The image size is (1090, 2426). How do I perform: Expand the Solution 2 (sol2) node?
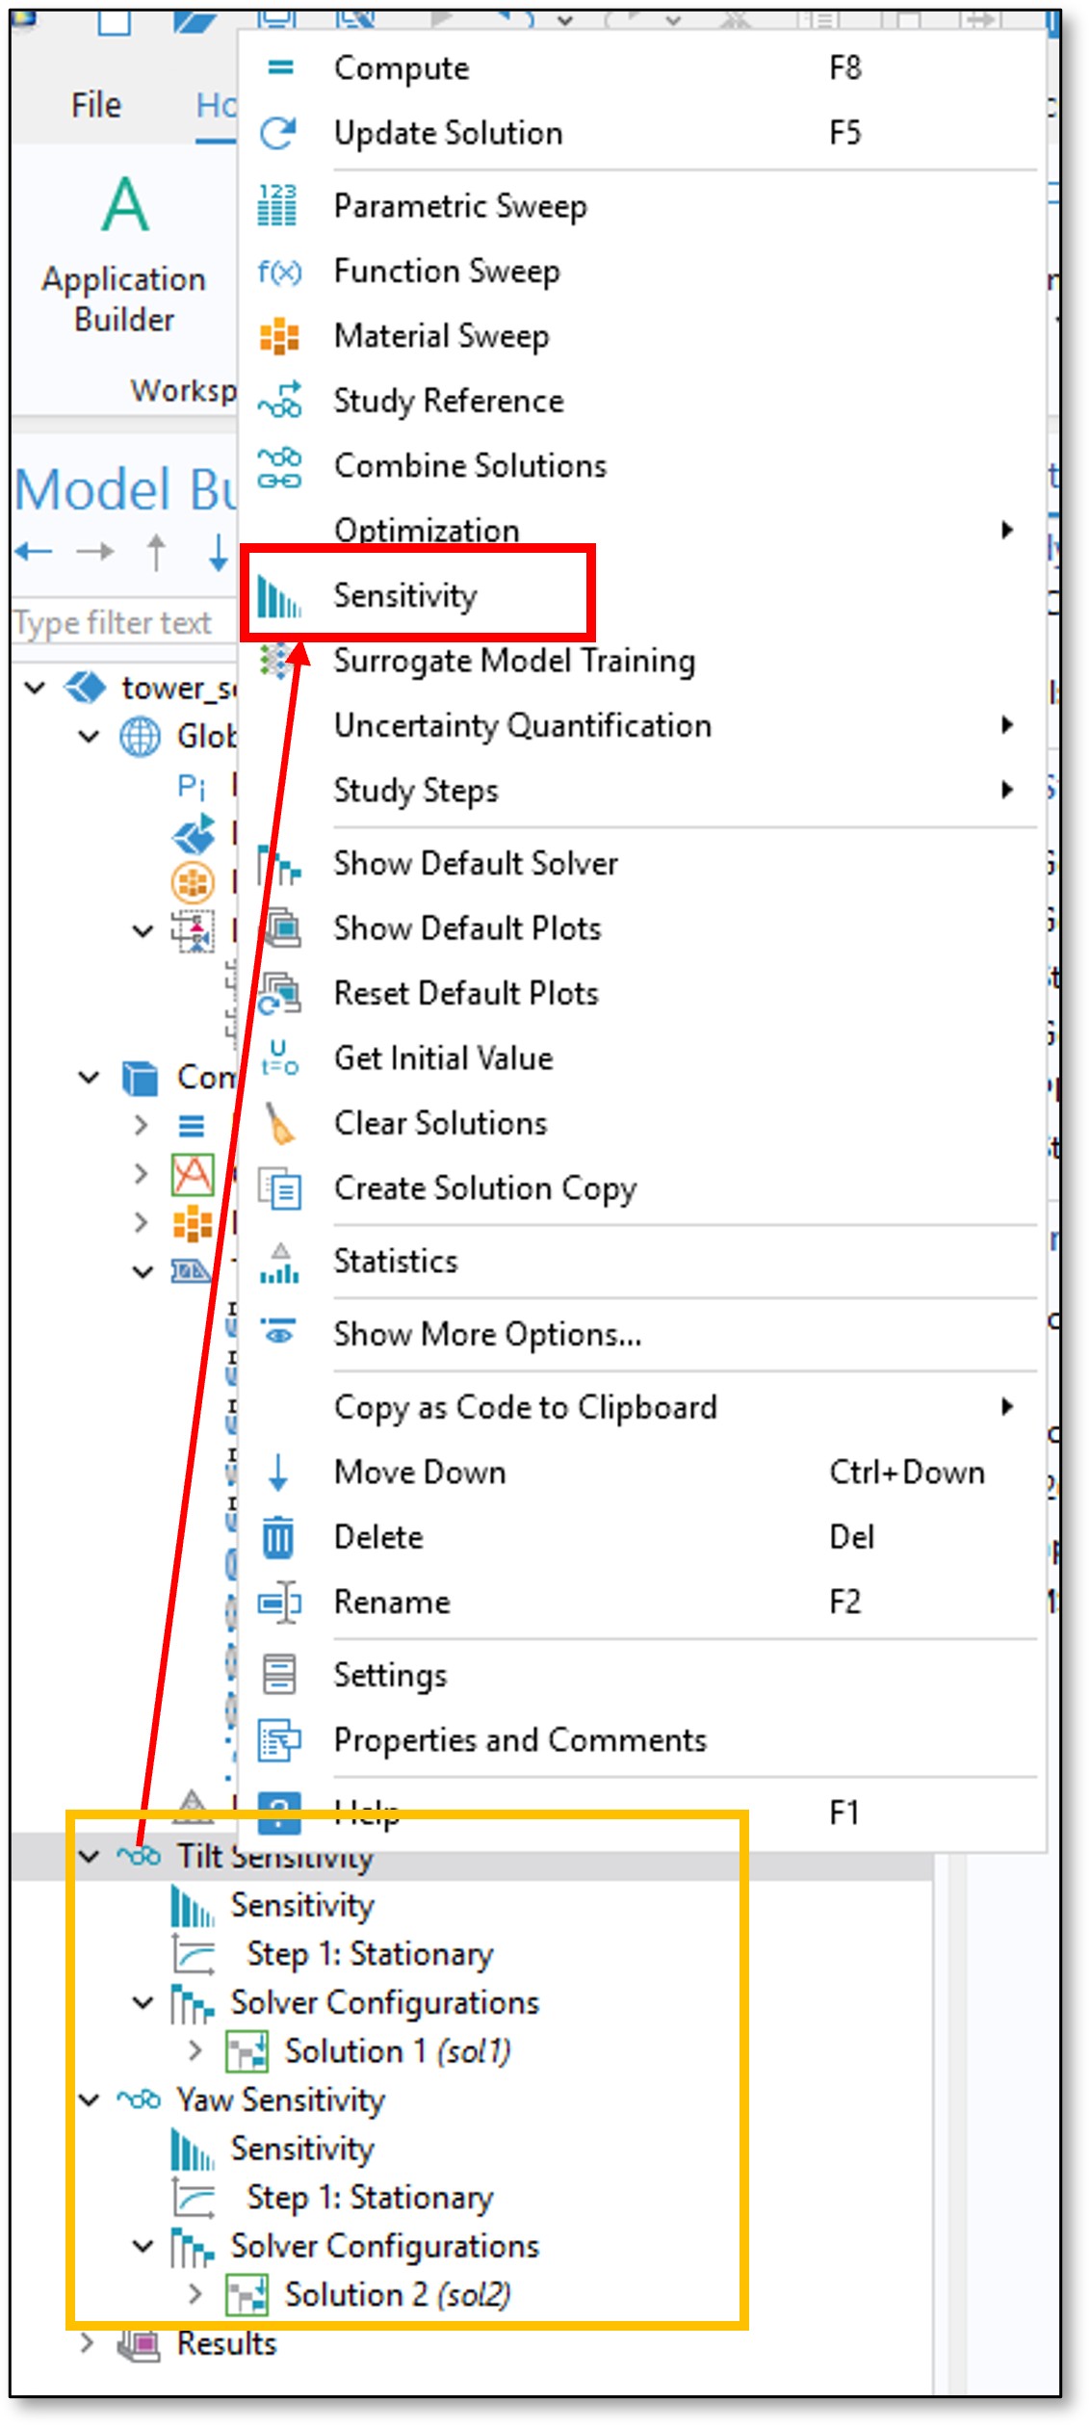tap(195, 2294)
